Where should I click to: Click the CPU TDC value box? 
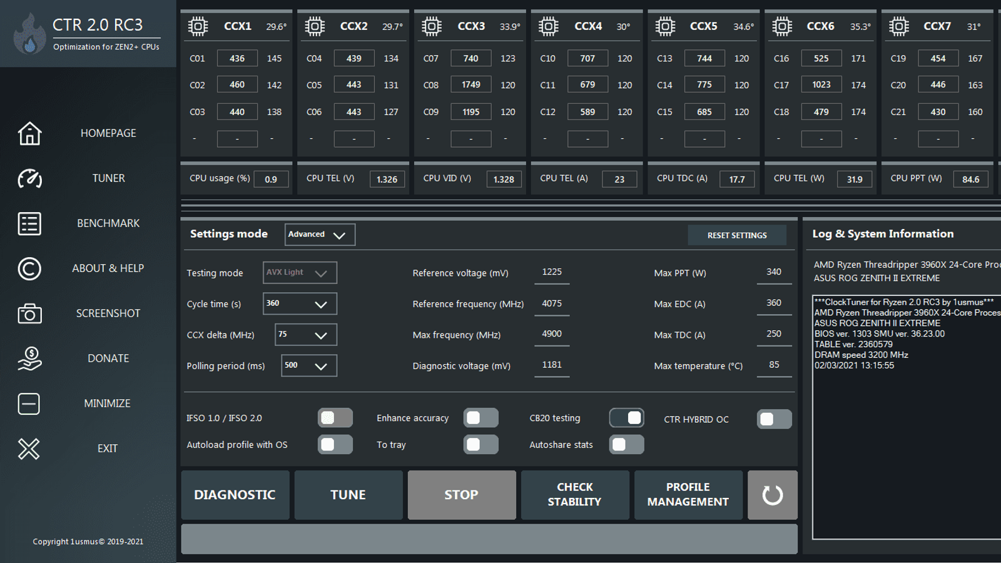pyautogui.click(x=737, y=179)
